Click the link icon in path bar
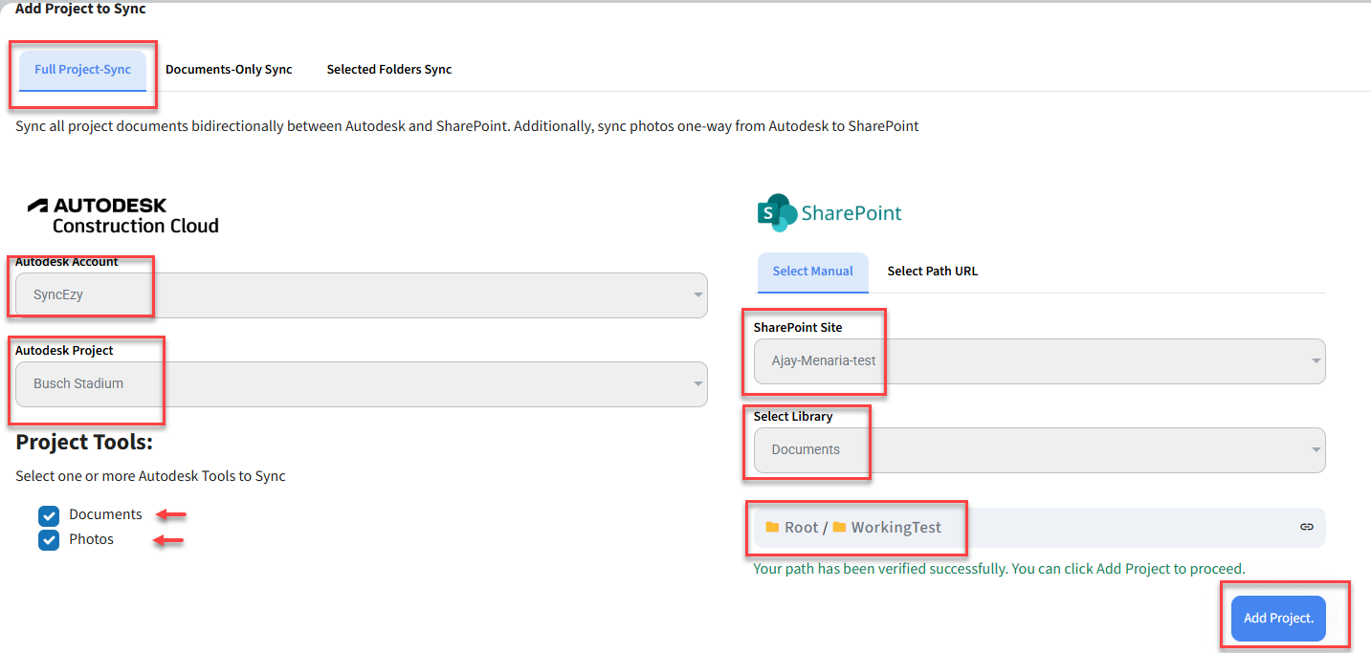The width and height of the screenshot is (1371, 653). click(1306, 527)
